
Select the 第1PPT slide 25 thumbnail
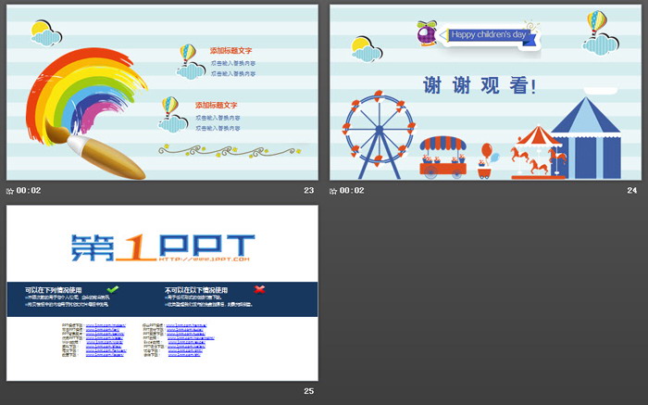[162, 293]
